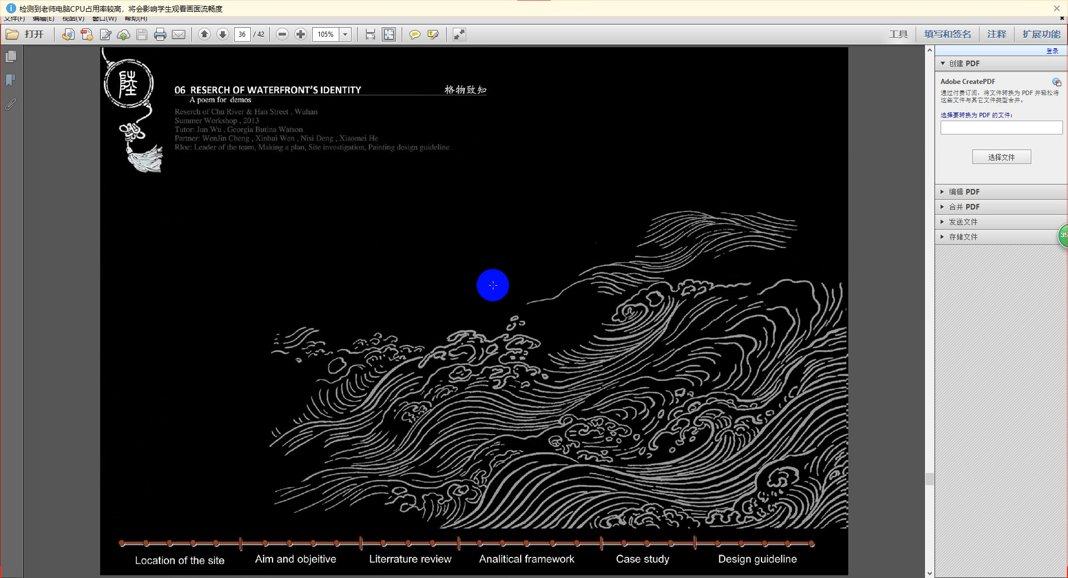Viewport: 1068px width, 578px height.
Task: Go to previous page with up arrow
Action: click(x=204, y=34)
